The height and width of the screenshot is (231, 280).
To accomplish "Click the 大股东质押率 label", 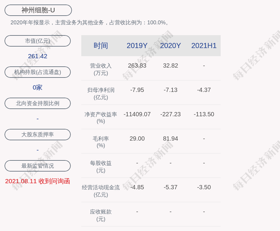I will [x=38, y=135].
